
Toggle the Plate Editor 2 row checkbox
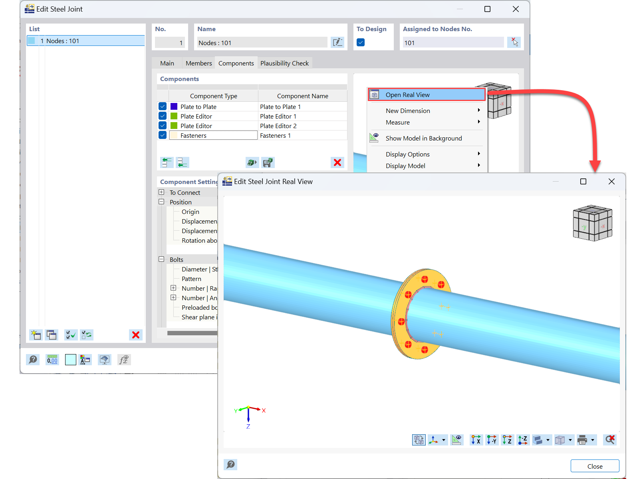163,126
